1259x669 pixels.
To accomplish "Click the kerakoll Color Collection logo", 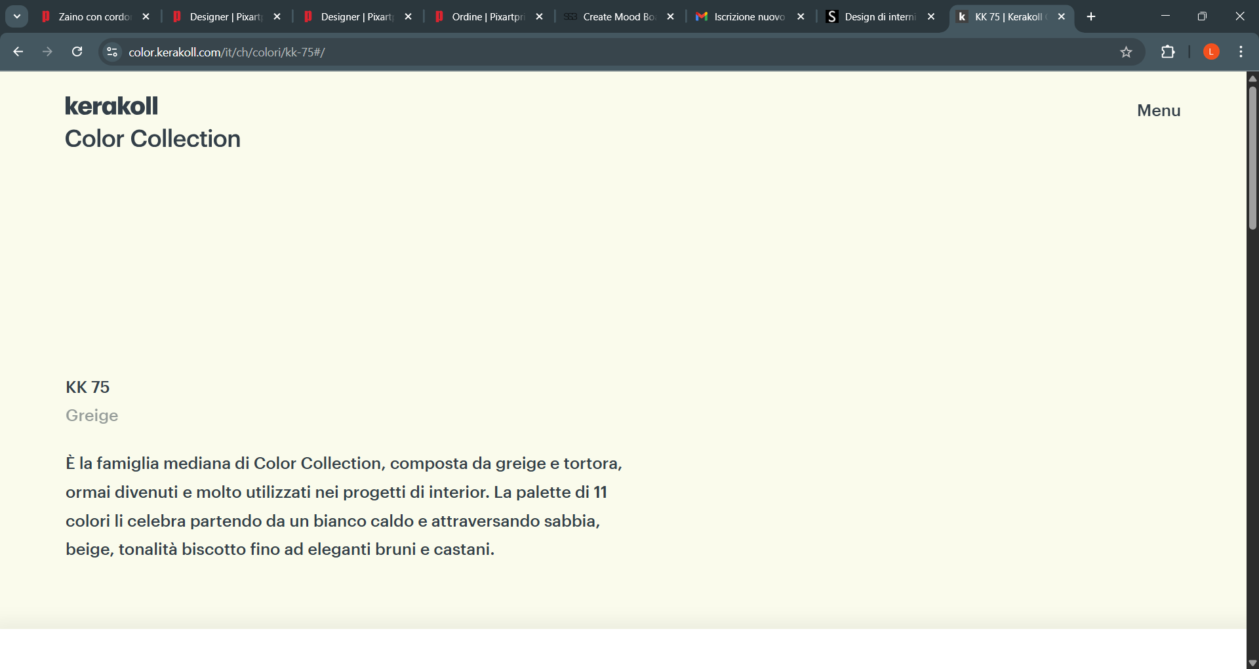I will (152, 122).
